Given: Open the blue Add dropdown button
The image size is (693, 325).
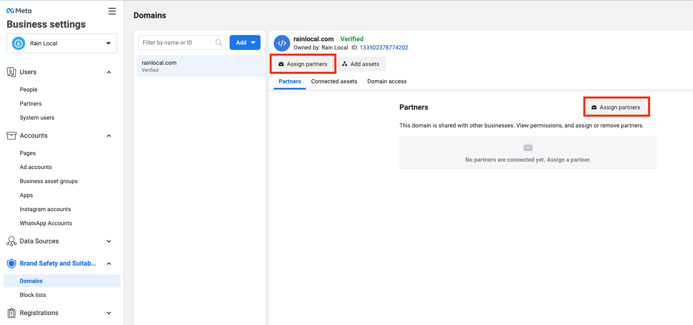Looking at the screenshot, I should [245, 42].
